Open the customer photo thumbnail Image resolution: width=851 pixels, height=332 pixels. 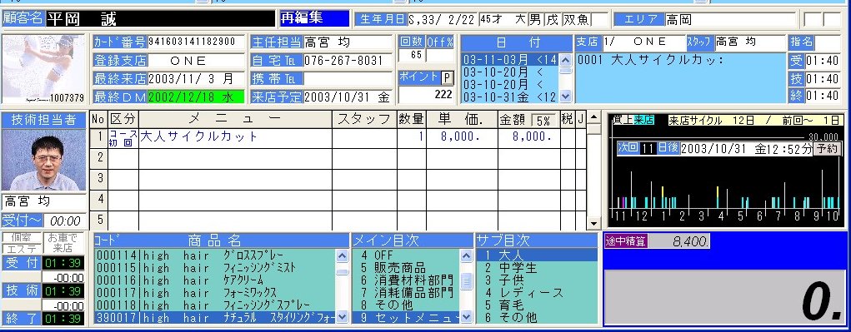[43, 69]
